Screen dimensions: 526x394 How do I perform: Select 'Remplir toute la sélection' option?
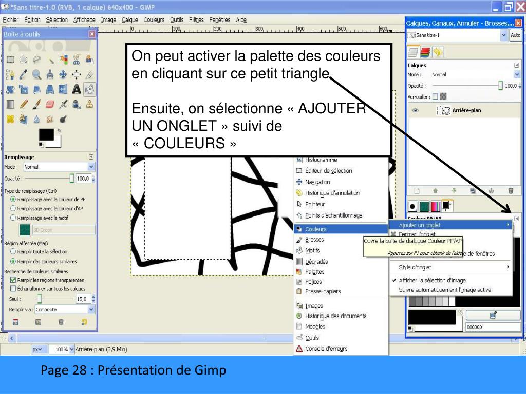13,251
